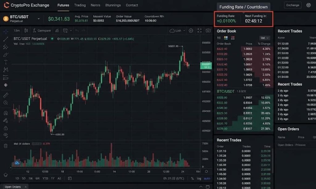The width and height of the screenshot is (316, 189).
Task: Toggle the lock drawings icon
Action: 6,128
